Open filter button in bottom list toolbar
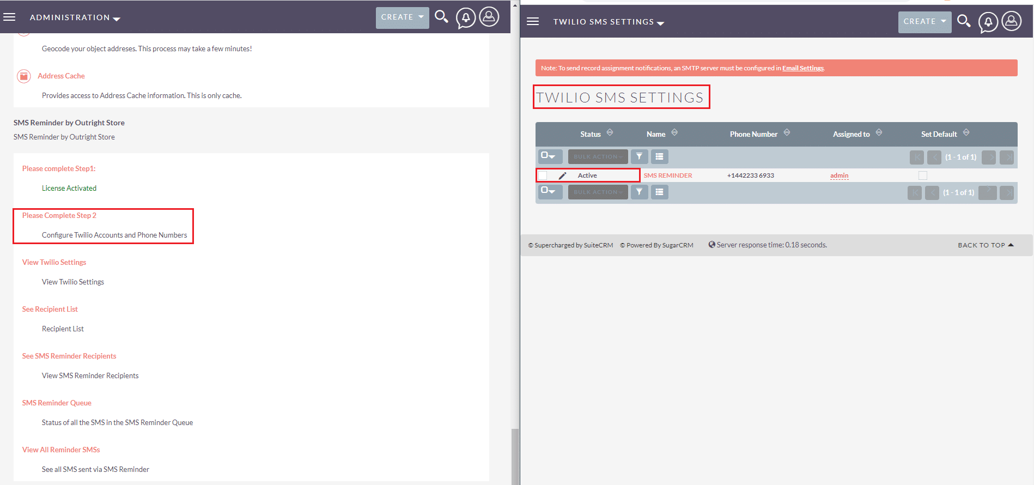This screenshot has width=1034, height=485. pyautogui.click(x=640, y=192)
